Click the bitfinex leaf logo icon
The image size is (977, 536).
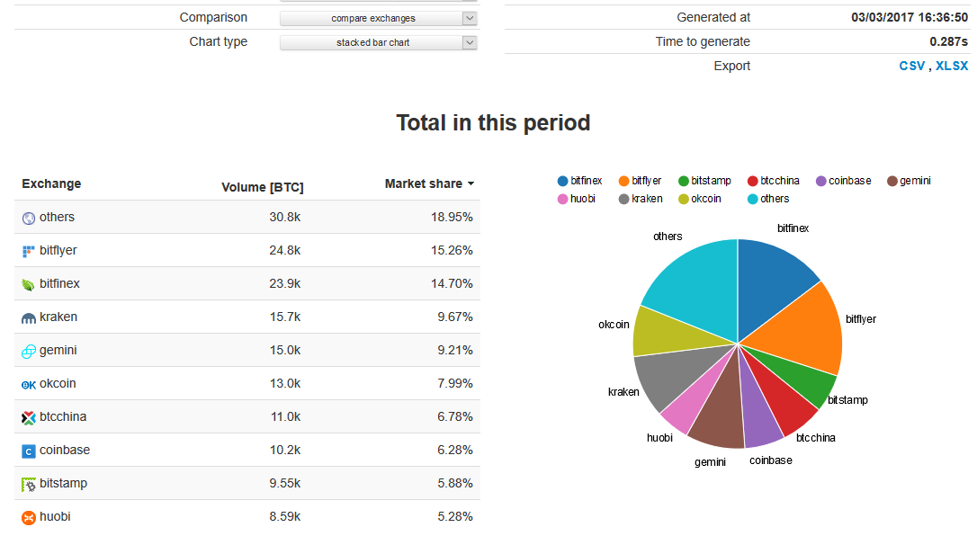(29, 284)
